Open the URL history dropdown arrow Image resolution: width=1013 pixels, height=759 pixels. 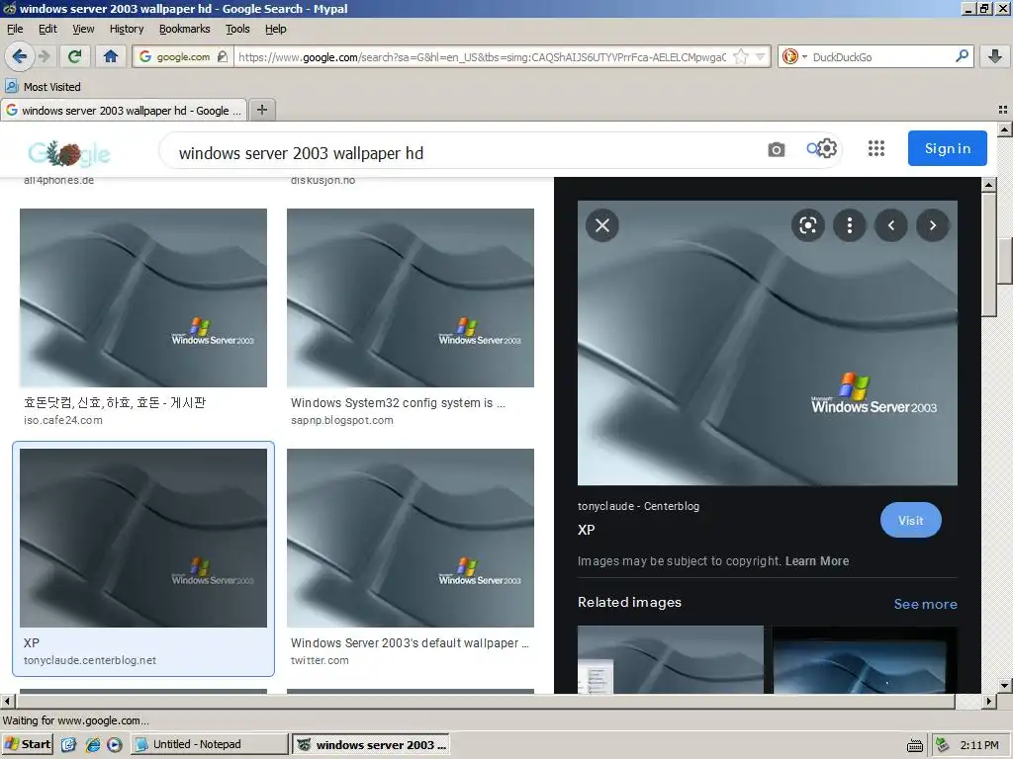[x=761, y=56]
